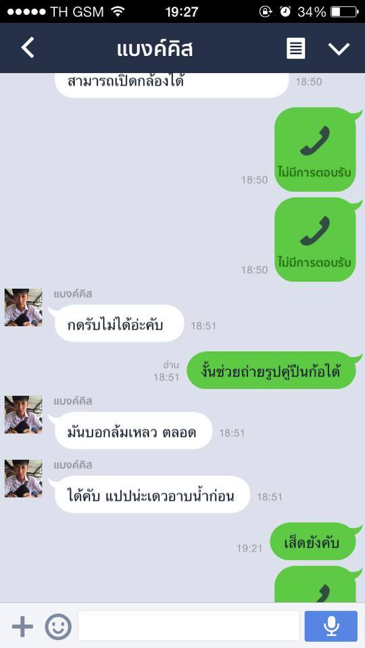365x648 pixels.
Task: Tap the partially visible call bubble at bottom
Action: tap(316, 583)
